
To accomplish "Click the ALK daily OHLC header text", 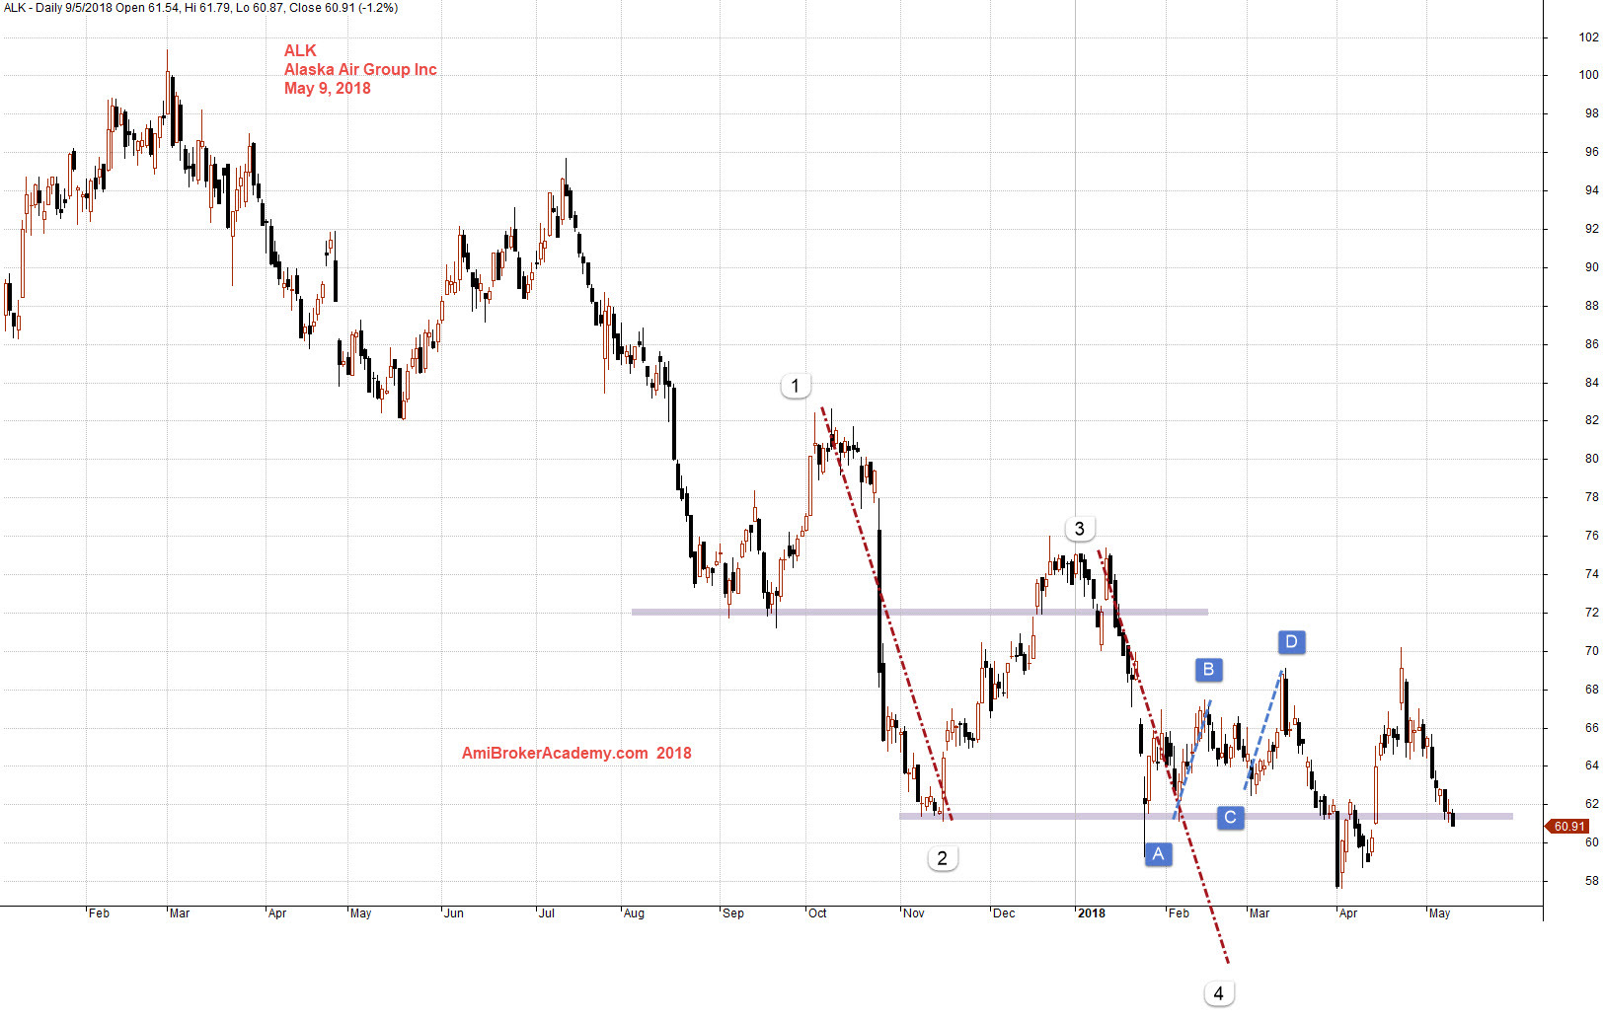I will (x=200, y=8).
